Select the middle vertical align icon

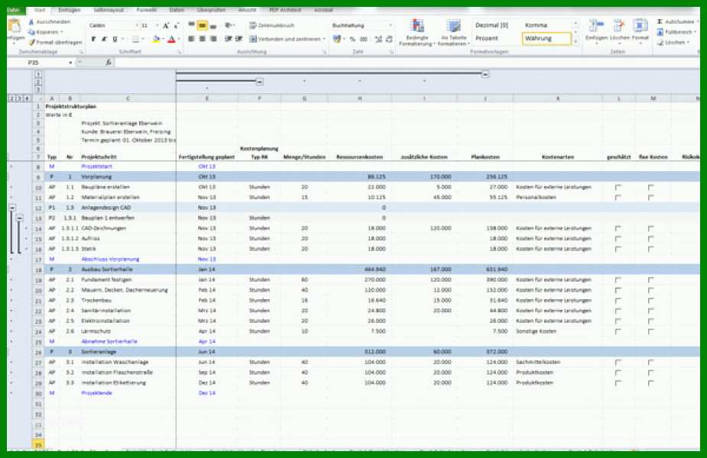pyautogui.click(x=203, y=25)
